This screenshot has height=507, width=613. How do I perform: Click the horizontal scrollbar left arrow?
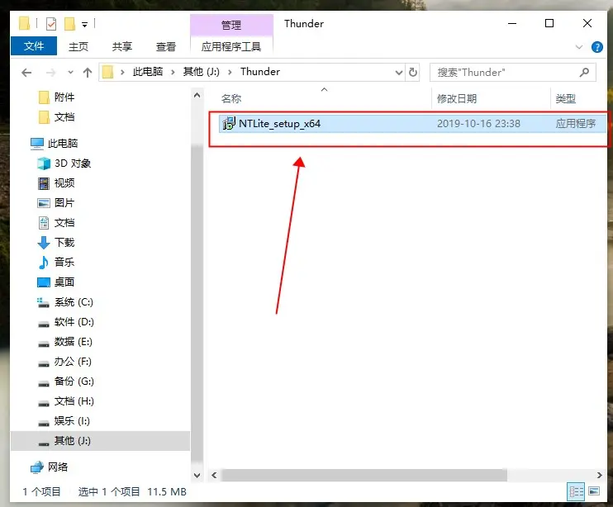pyautogui.click(x=214, y=476)
